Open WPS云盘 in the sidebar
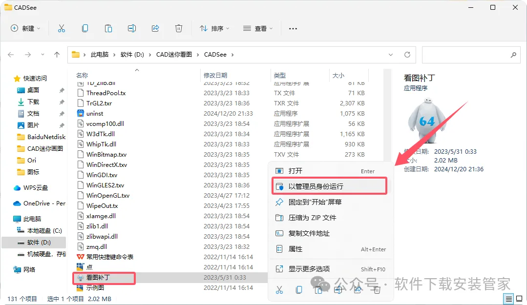 (35, 188)
